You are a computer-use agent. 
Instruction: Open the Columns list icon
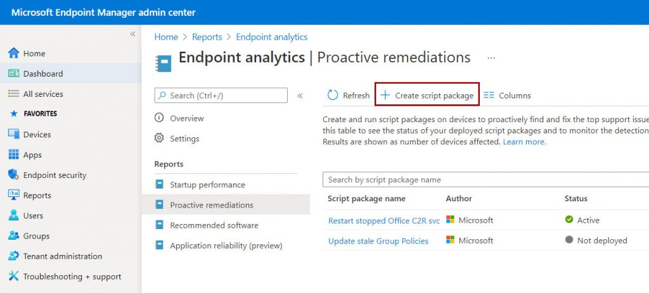tap(489, 95)
